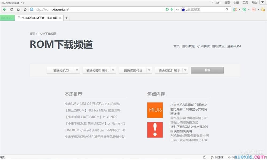Open the IUNI ROM 小米手机4刷机后 link
This screenshot has height=160, width=267.
pyautogui.click(x=95, y=130)
